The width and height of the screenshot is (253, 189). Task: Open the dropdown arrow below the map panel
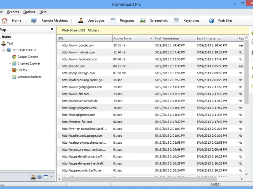[x=52, y=177]
